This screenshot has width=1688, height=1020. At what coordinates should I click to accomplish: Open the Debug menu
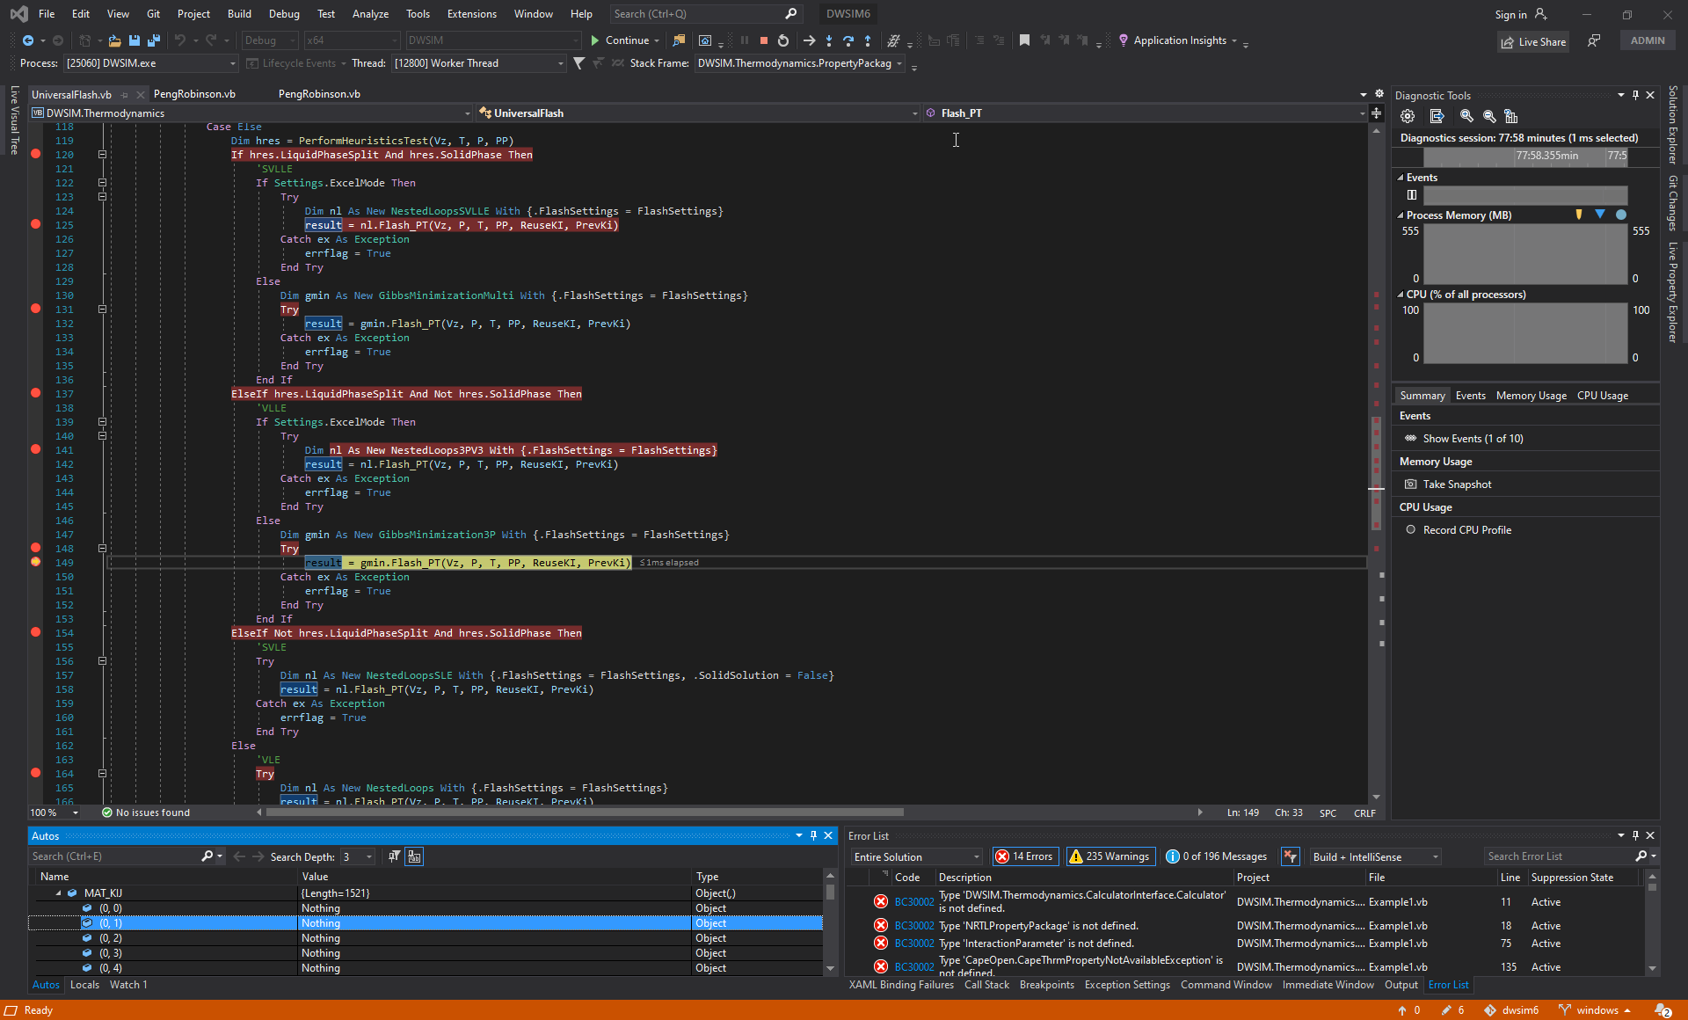[284, 13]
